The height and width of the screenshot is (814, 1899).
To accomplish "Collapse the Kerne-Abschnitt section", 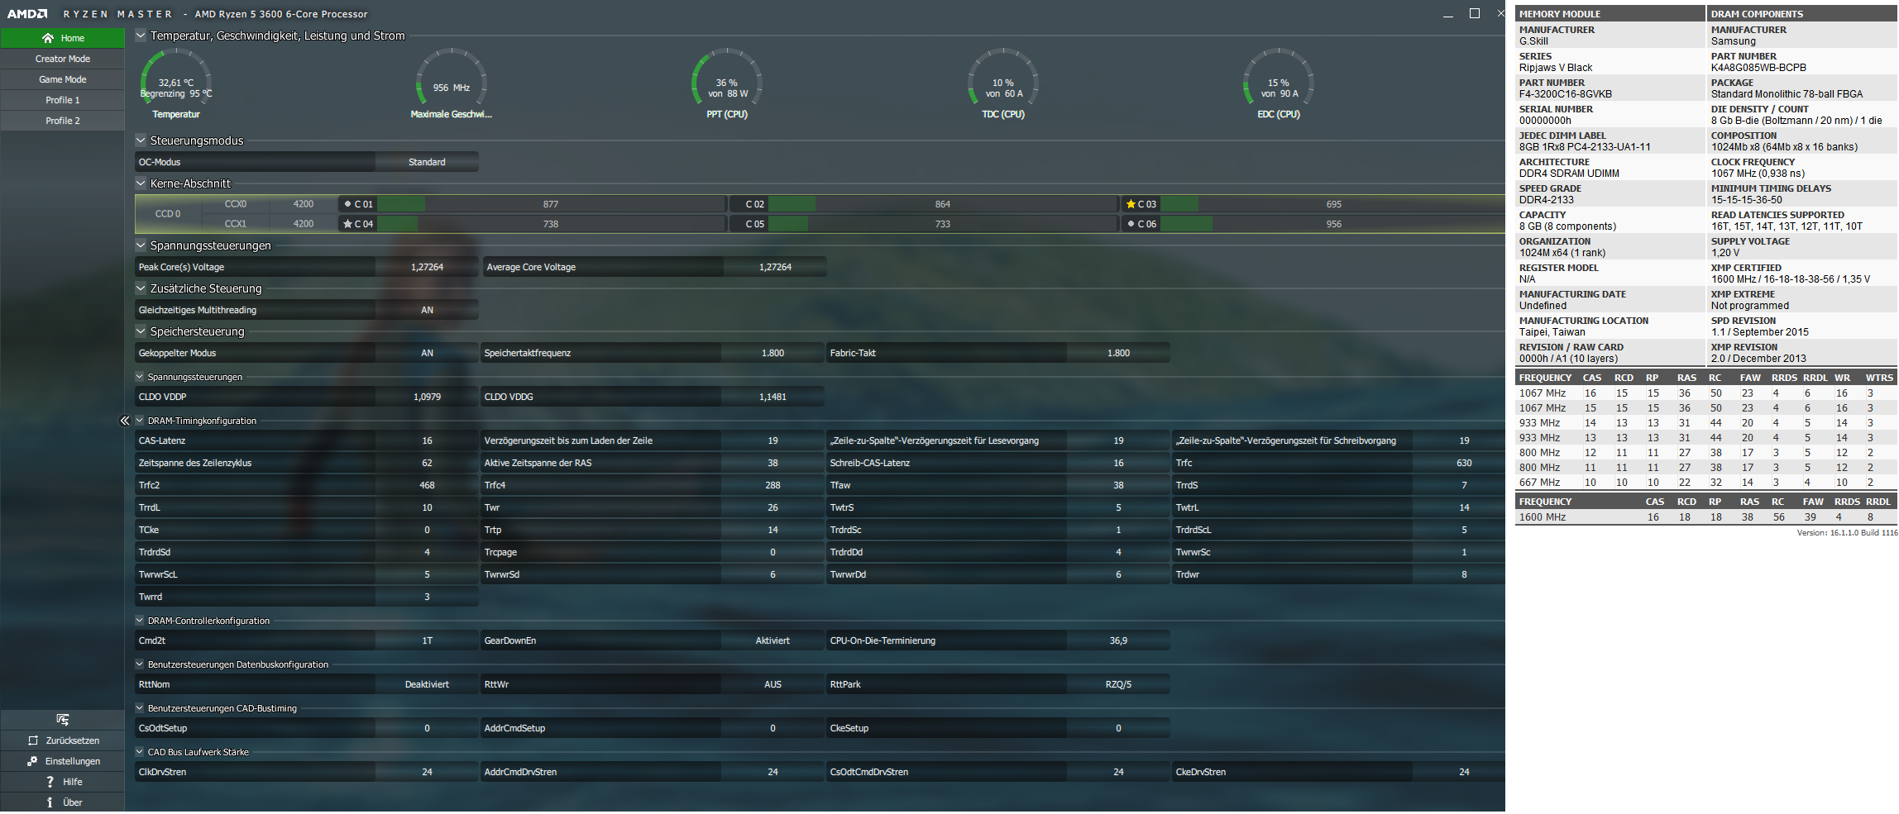I will pyautogui.click(x=141, y=183).
